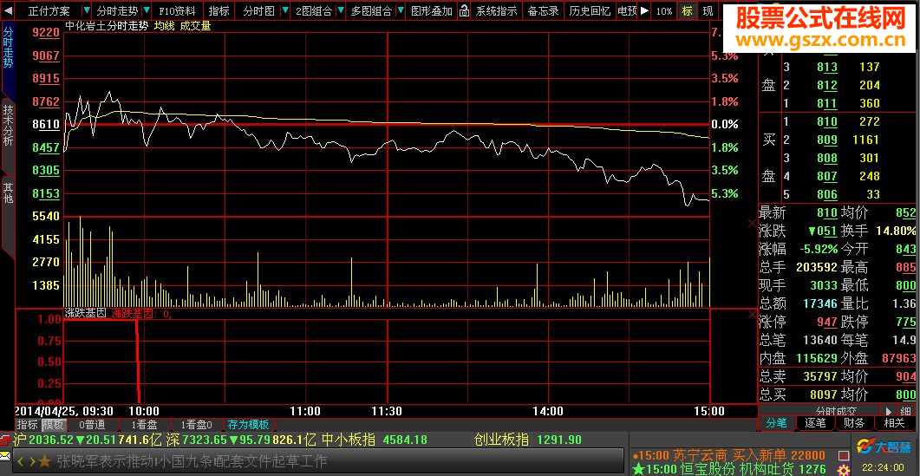Select the 指标 bottom tab
920x476 pixels.
pos(26,425)
